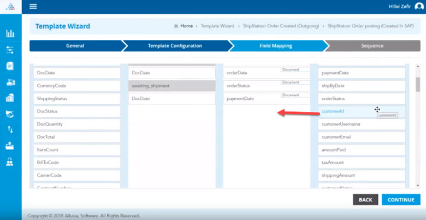Image resolution: width=426 pixels, height=220 pixels.
Task: Click the vertical scrollbar on the right
Action: 418,85
